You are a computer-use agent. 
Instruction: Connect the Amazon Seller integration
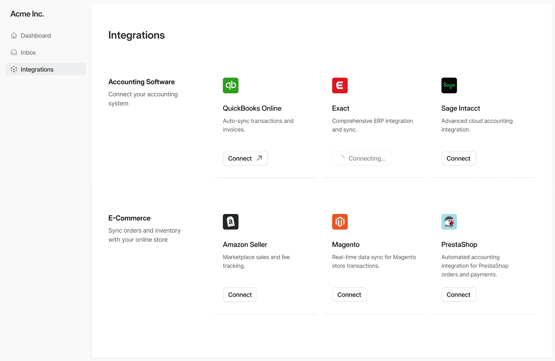(x=240, y=295)
